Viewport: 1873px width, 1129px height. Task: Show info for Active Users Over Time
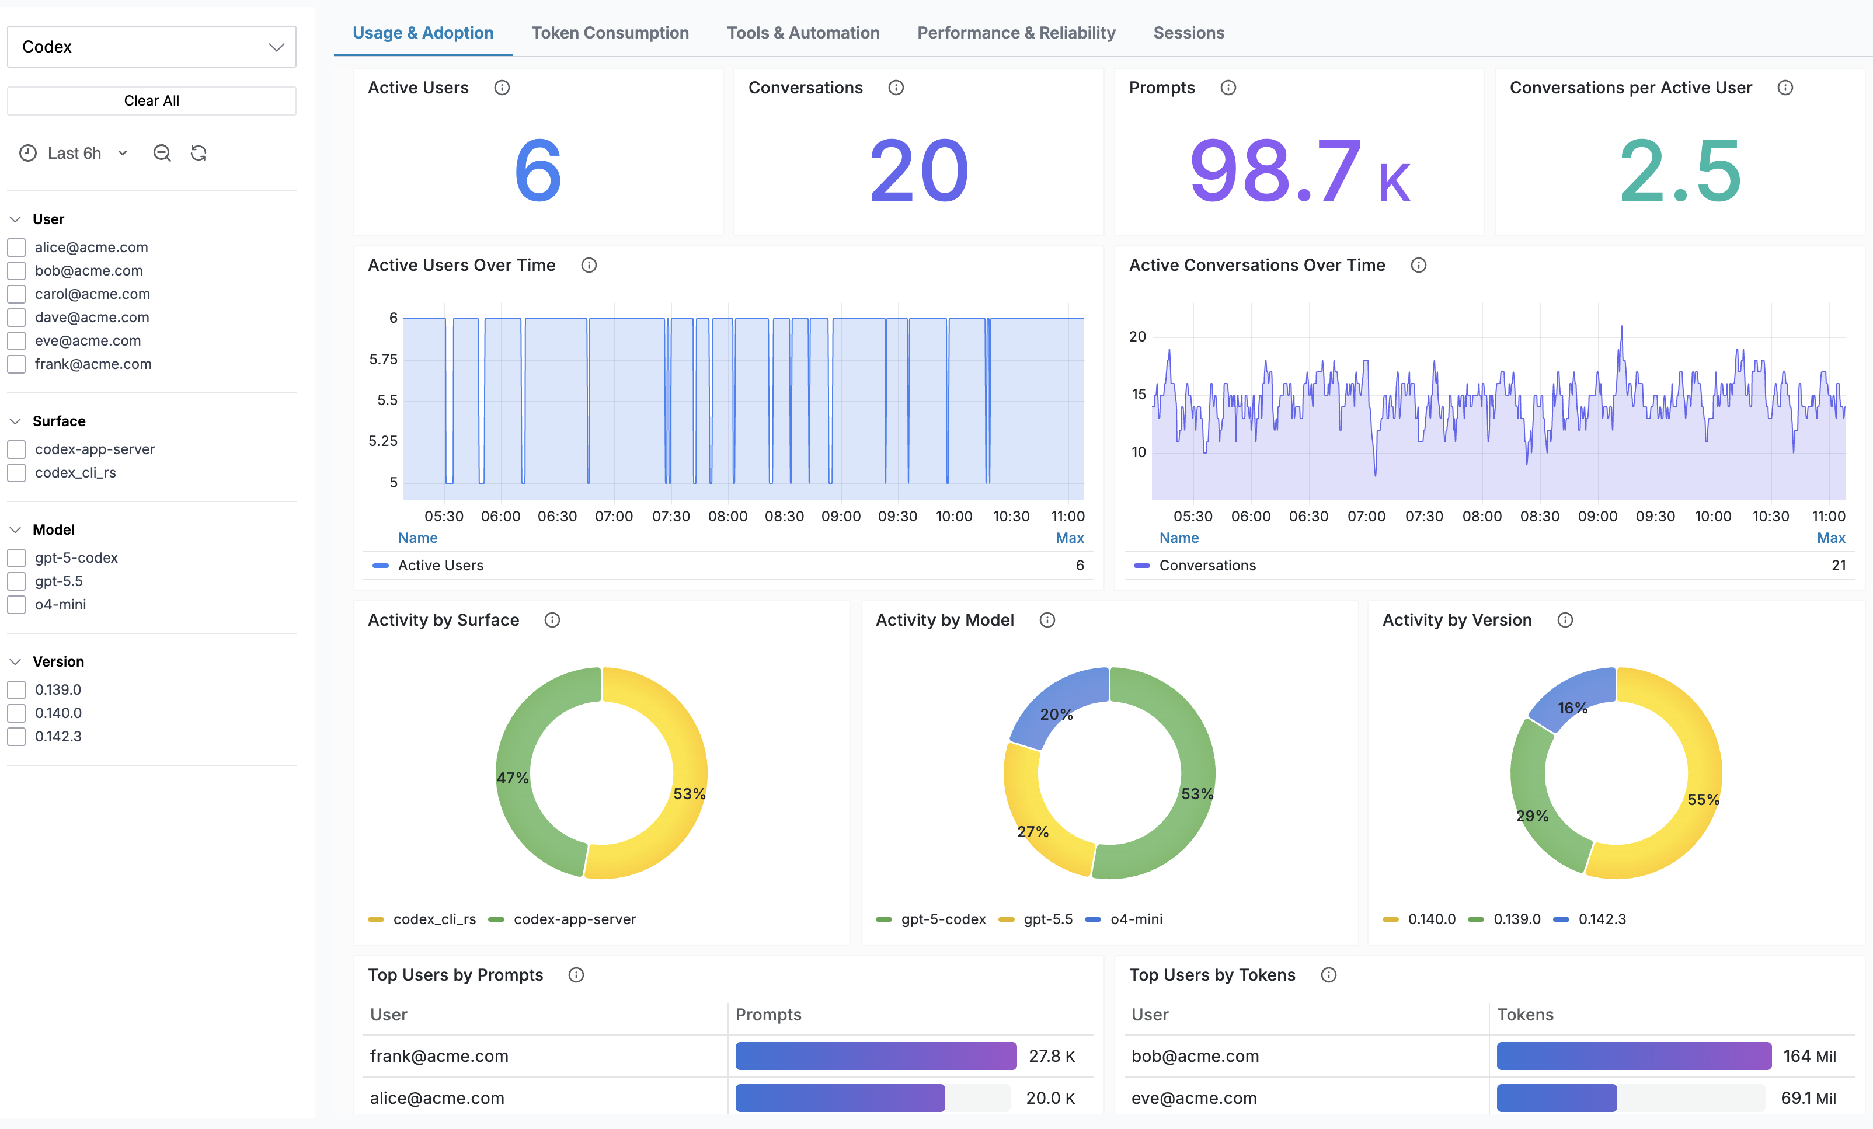[x=589, y=264]
